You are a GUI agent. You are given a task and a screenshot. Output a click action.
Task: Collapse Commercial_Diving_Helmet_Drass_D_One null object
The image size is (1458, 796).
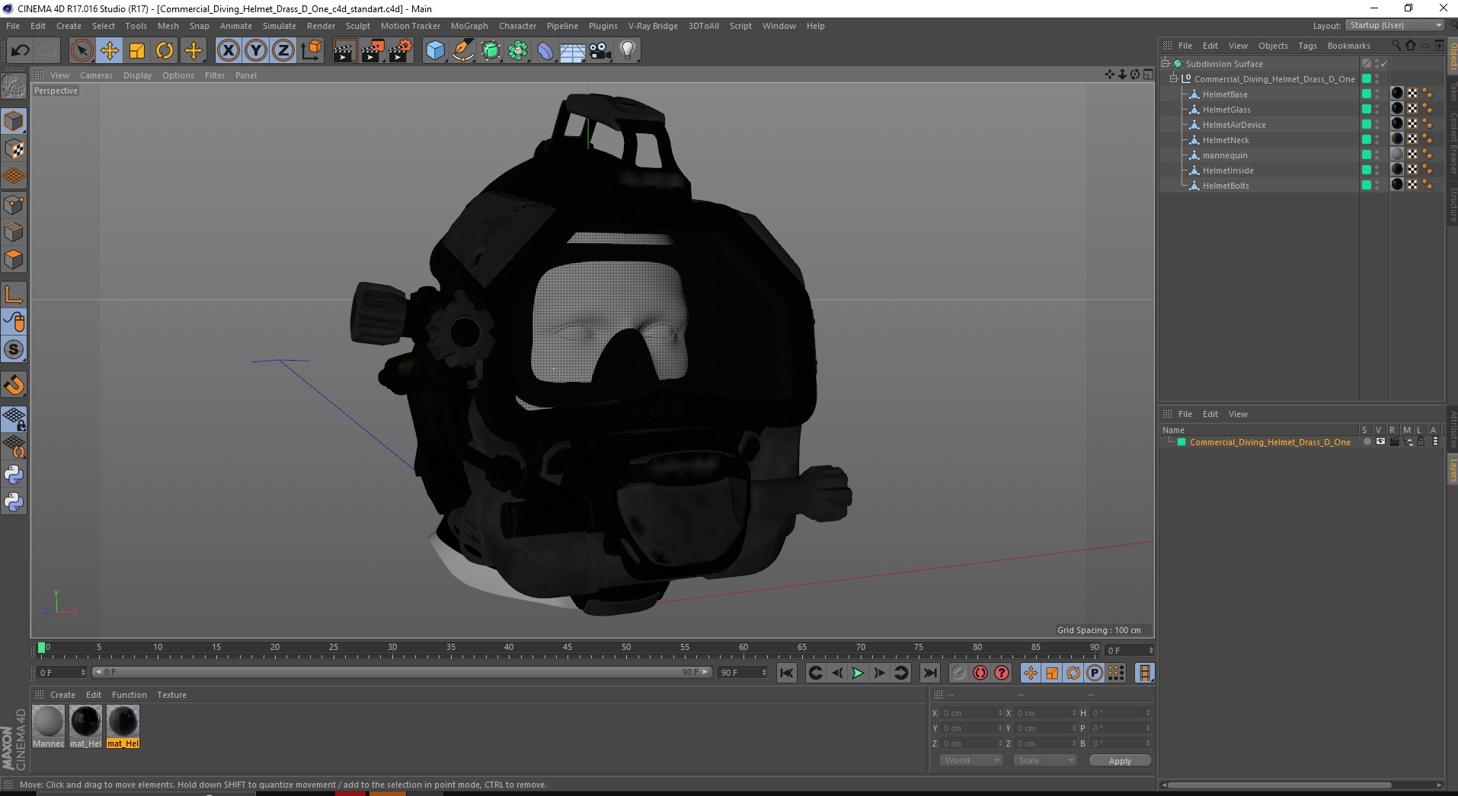(1174, 79)
